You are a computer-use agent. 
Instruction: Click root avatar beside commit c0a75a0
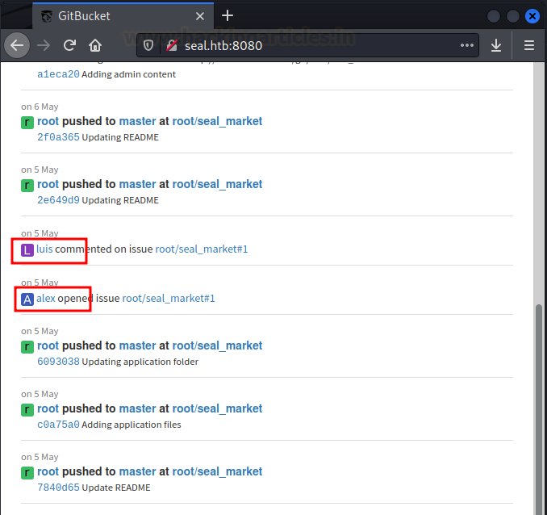click(x=27, y=410)
